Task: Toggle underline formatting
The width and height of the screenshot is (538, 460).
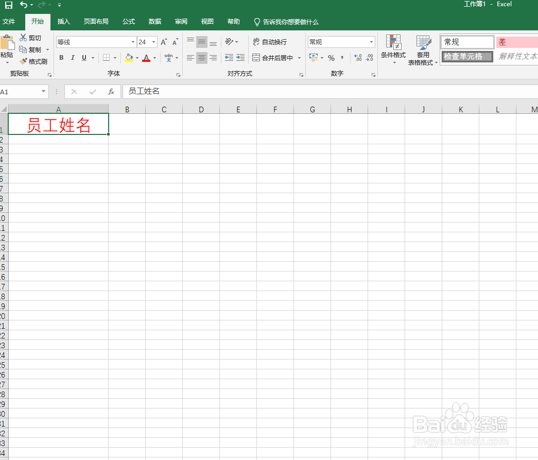Action: pyautogui.click(x=84, y=58)
